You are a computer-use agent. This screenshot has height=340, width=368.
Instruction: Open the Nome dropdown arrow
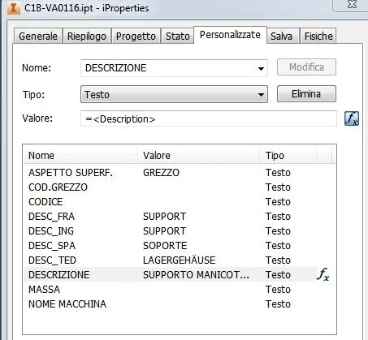[x=261, y=68]
